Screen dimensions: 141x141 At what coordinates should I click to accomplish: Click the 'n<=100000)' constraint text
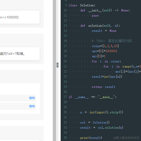9,17
